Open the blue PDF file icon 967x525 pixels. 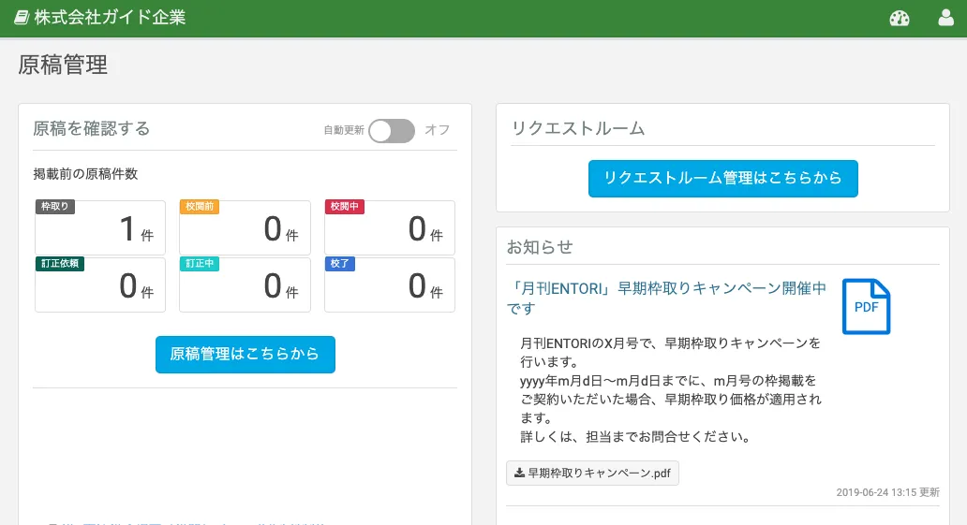coord(866,306)
